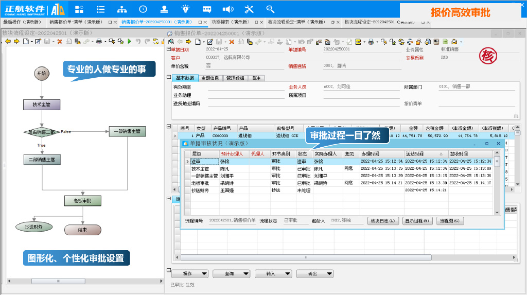Open the 转出 dropdown button
This screenshot has width=527, height=295.
pyautogui.click(x=314, y=273)
